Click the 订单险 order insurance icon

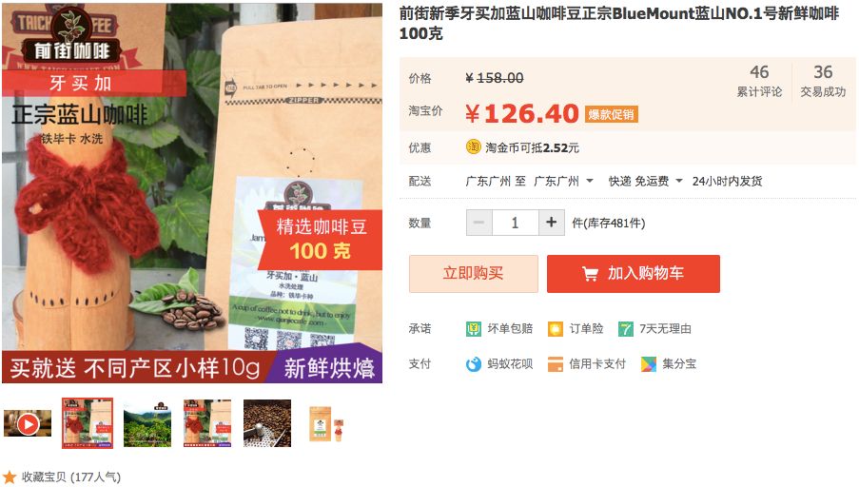[x=556, y=329]
